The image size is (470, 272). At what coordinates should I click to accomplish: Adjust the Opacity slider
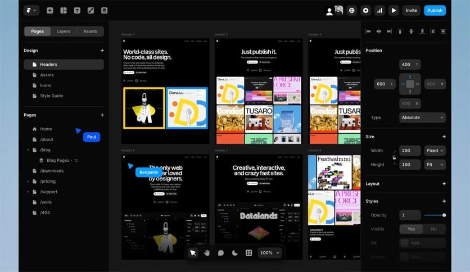(x=435, y=215)
